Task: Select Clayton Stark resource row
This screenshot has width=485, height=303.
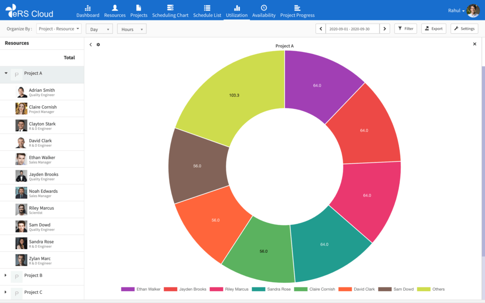Action: (x=42, y=125)
